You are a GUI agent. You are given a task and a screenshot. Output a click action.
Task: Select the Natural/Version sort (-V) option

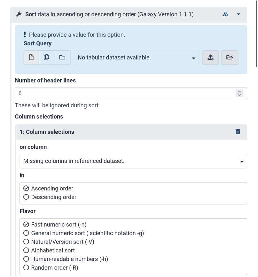pyautogui.click(x=26, y=242)
